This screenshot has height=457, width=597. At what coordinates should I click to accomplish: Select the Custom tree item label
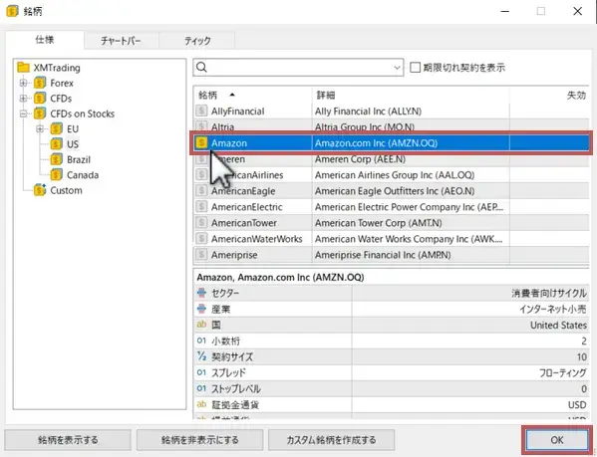pos(66,190)
